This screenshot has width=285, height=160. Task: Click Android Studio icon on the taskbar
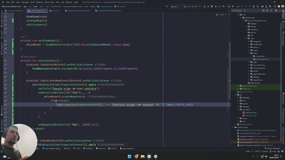coord(149,156)
